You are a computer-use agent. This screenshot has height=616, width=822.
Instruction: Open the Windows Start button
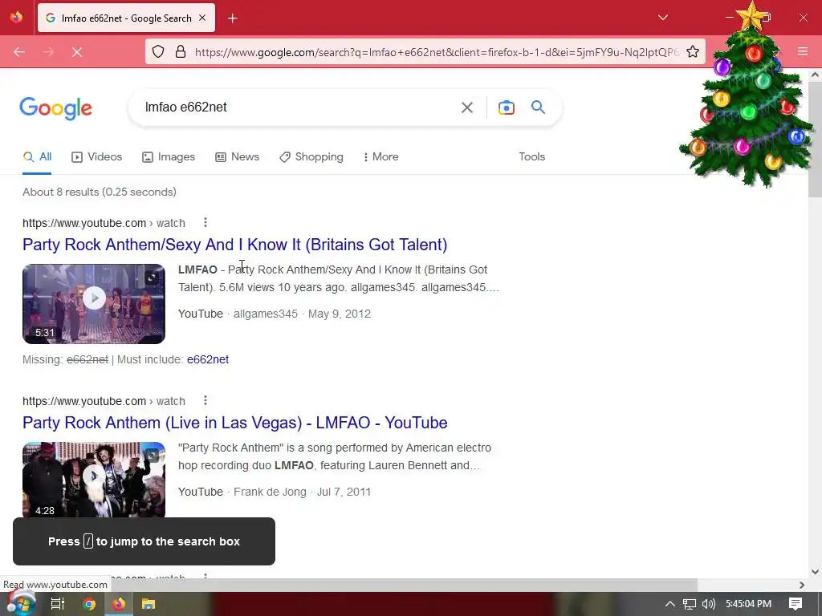click(x=20, y=603)
